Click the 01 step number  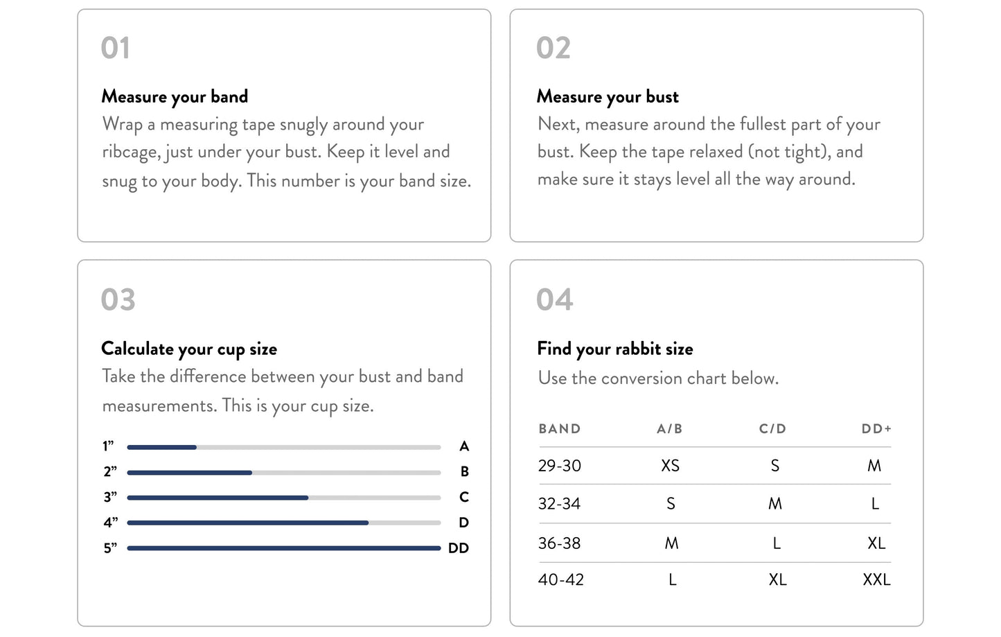coord(115,49)
